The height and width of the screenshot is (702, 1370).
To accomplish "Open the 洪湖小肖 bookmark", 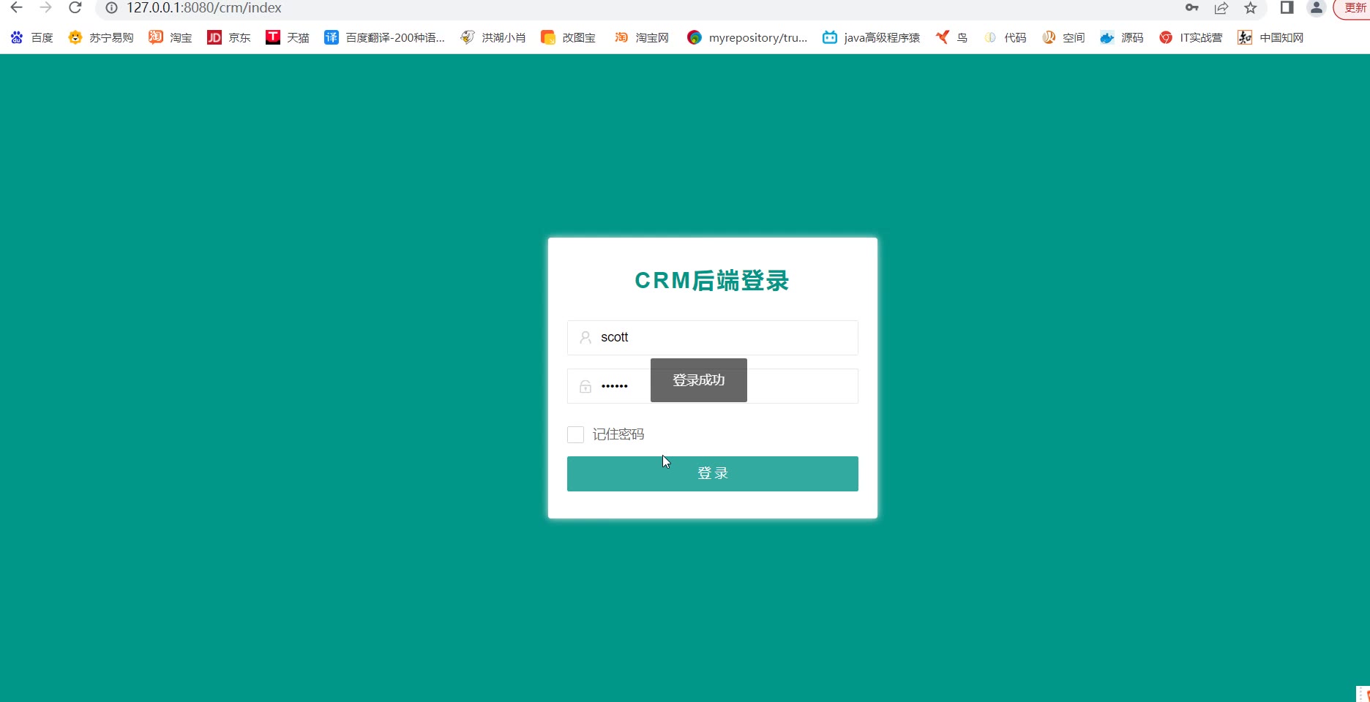I will 493,37.
